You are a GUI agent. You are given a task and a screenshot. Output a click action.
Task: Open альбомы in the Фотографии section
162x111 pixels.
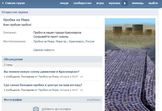tap(93, 100)
